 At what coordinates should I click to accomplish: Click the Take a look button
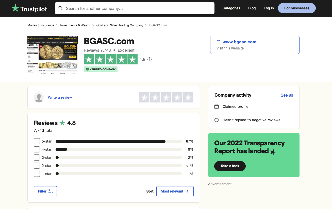point(230,166)
